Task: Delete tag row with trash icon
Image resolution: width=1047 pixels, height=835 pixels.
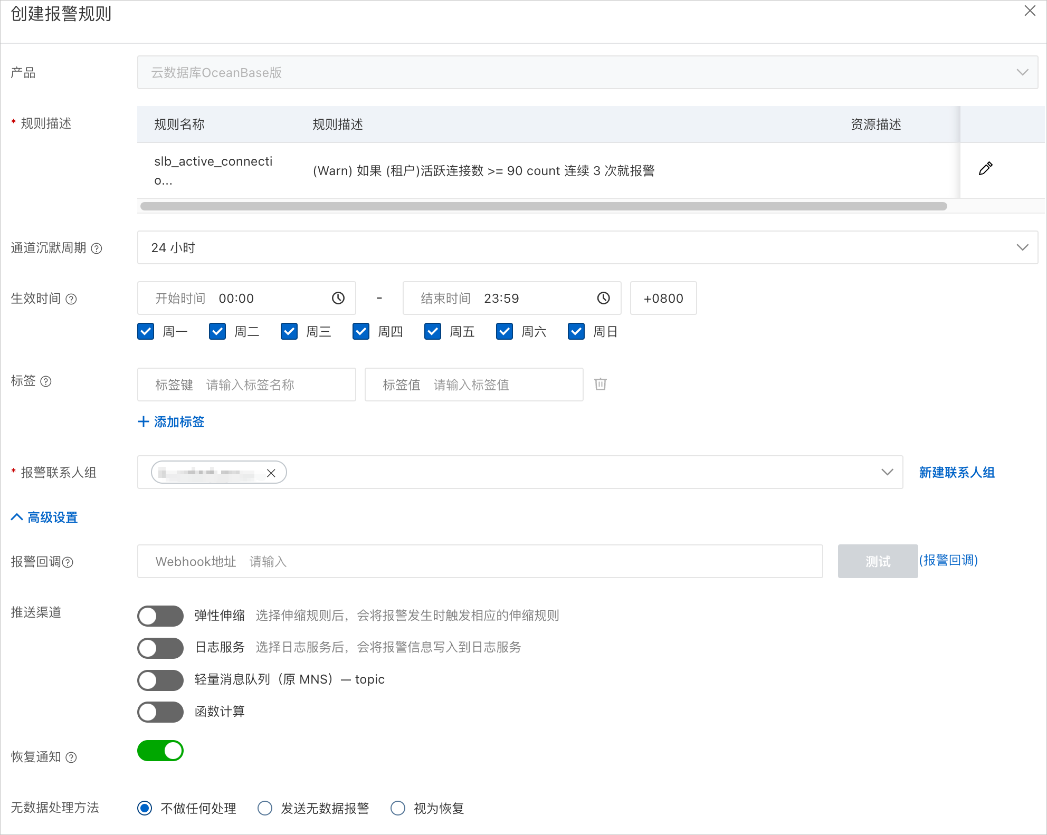Action: (601, 384)
